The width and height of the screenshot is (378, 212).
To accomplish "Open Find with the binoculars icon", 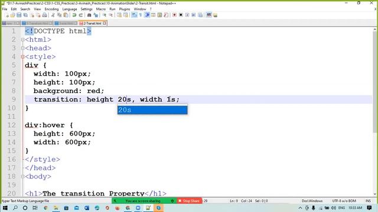I will [89, 15].
